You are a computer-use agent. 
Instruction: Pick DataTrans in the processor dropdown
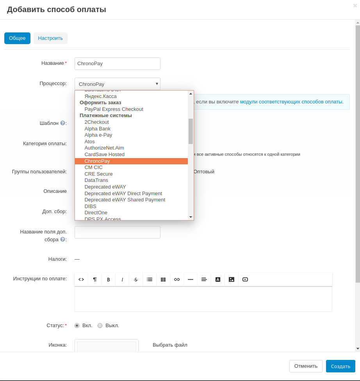[x=96, y=180]
